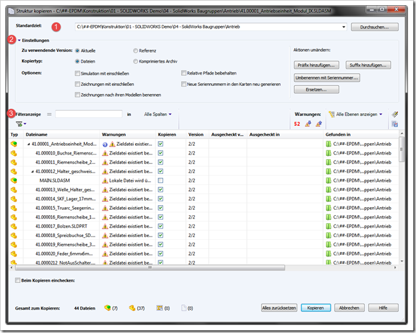Enable Simulation mit einschließen
416x333 pixels.
(x=77, y=73)
